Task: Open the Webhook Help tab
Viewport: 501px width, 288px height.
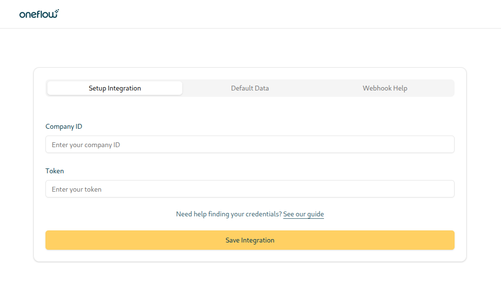Action: click(x=385, y=88)
